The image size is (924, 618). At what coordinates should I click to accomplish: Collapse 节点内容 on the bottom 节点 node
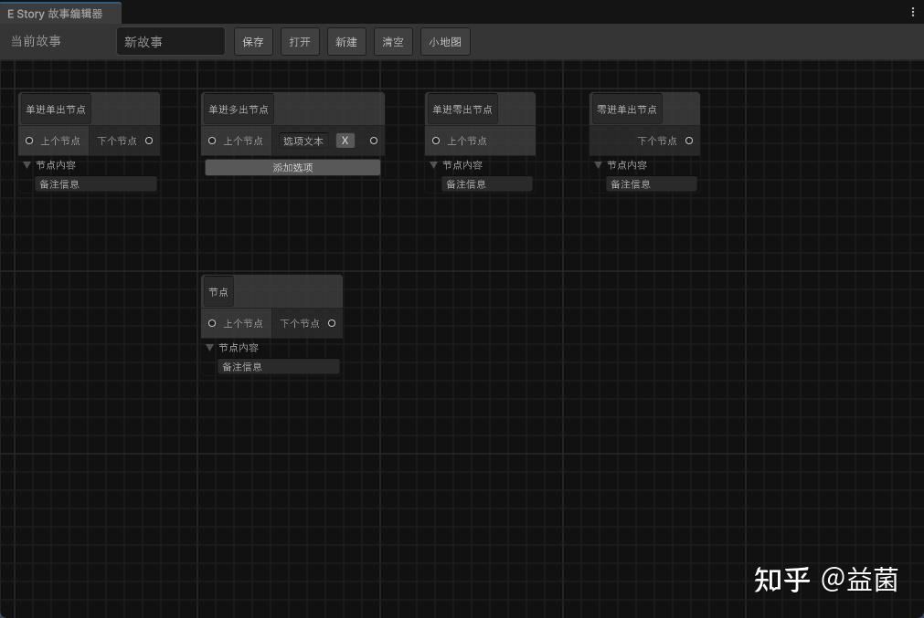pyautogui.click(x=210, y=348)
